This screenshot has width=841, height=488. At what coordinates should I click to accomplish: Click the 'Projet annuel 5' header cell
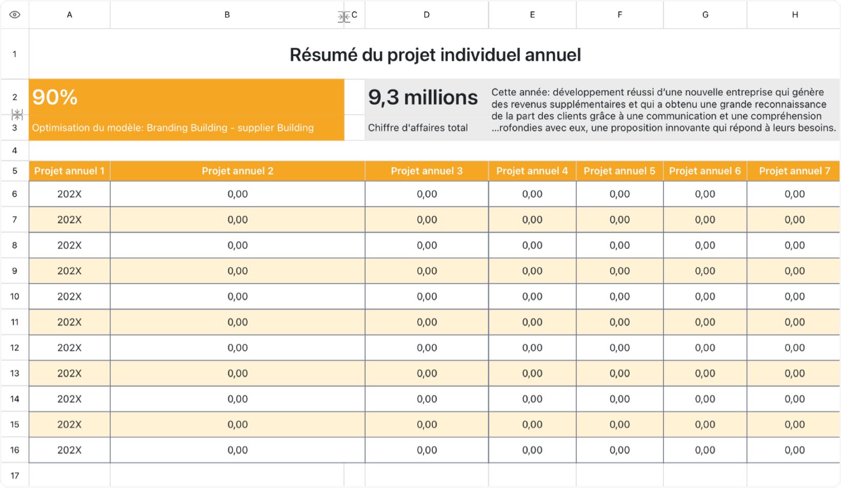tap(619, 171)
